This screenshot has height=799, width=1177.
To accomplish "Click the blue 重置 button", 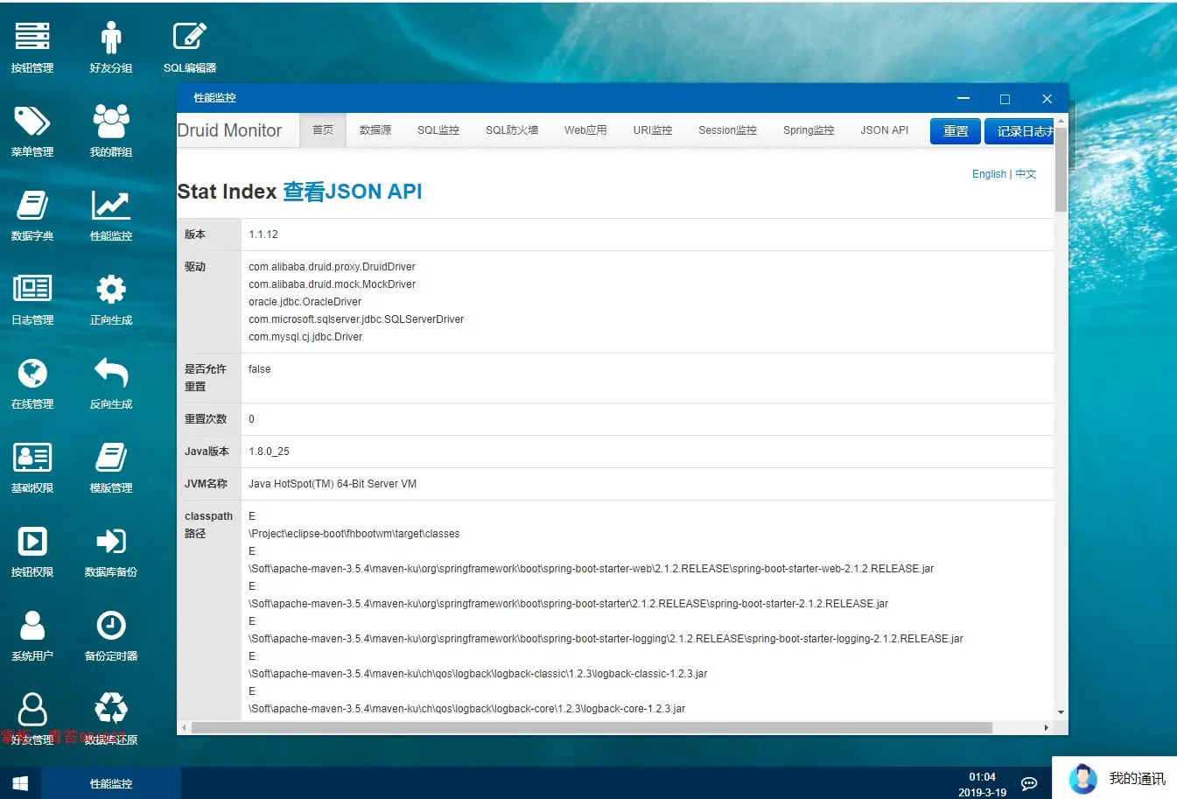I will 956,131.
